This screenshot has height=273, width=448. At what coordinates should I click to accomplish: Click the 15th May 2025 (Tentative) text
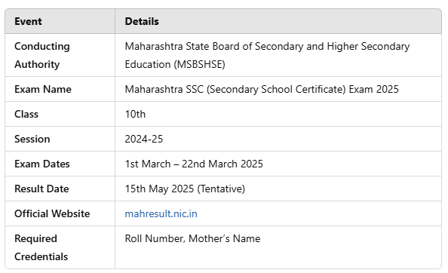[185, 189]
